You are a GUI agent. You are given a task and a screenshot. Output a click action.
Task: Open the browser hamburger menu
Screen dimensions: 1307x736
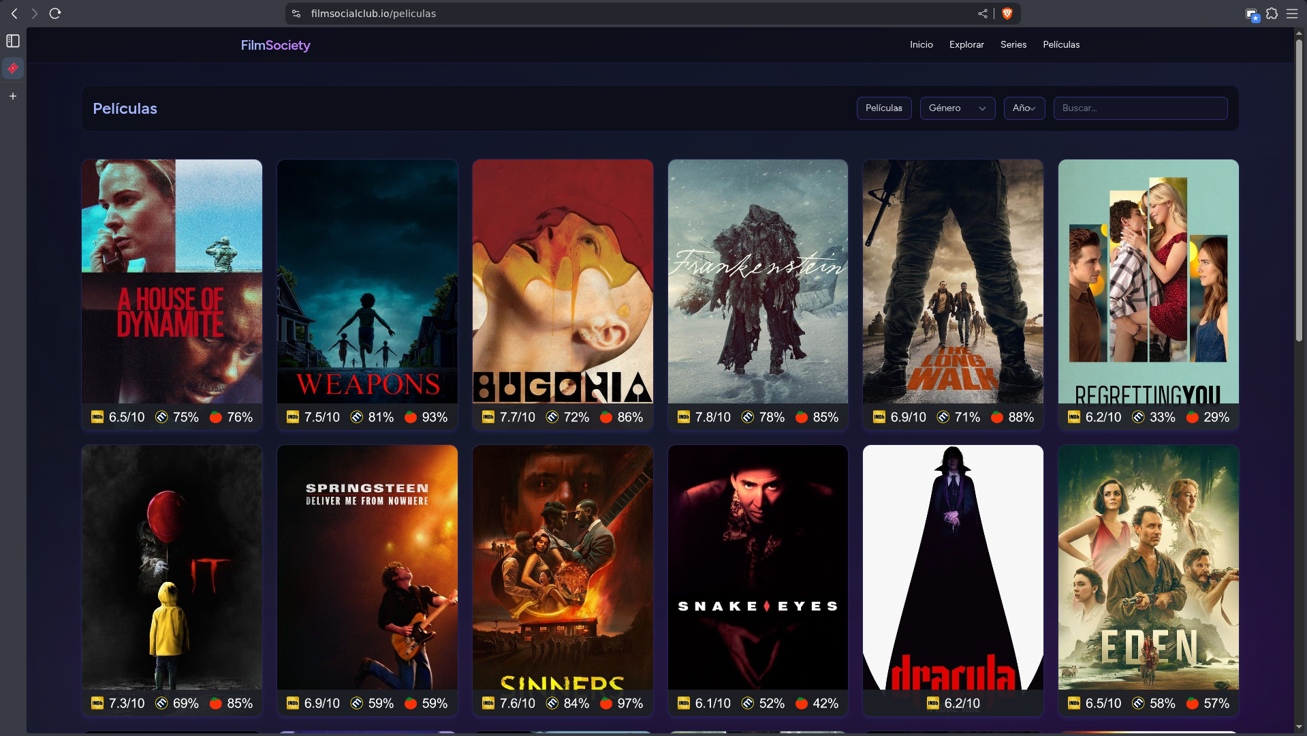[x=1291, y=14]
